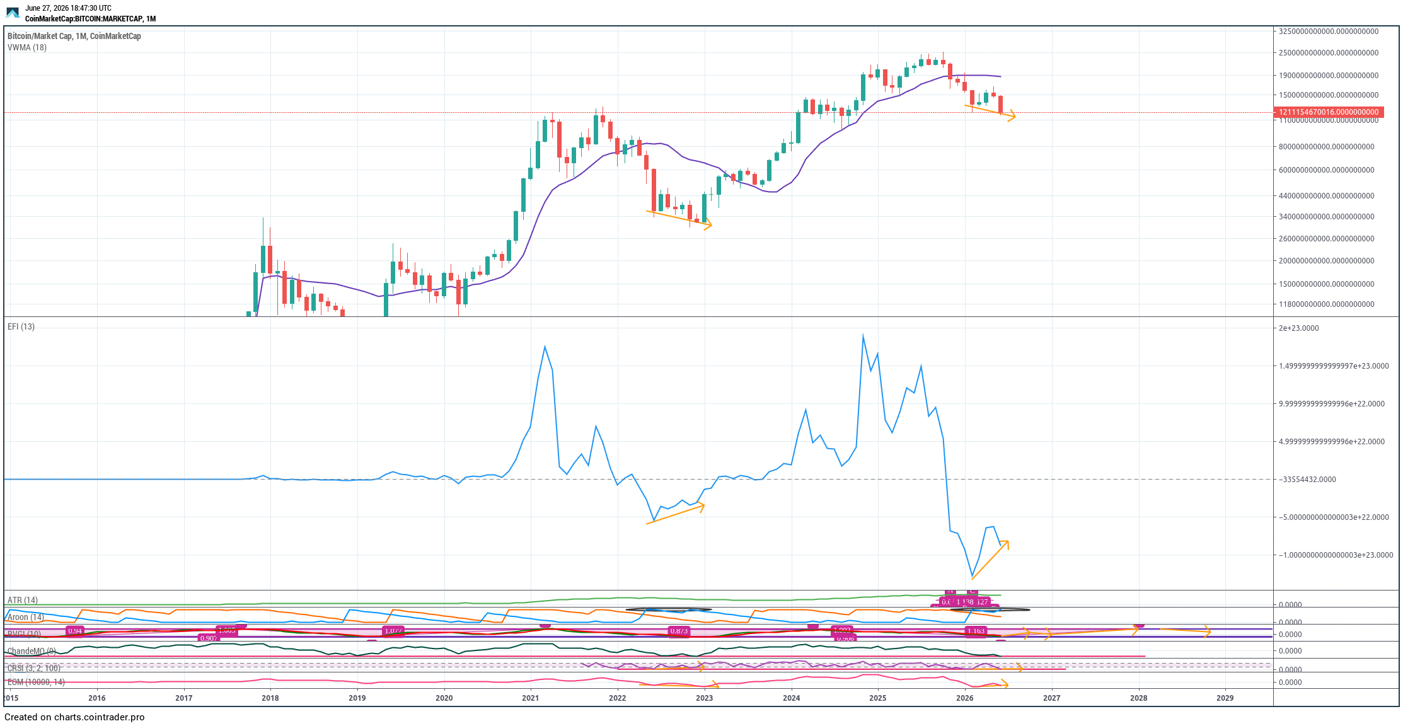Click the 2027 label on the time axis

pyautogui.click(x=1052, y=698)
